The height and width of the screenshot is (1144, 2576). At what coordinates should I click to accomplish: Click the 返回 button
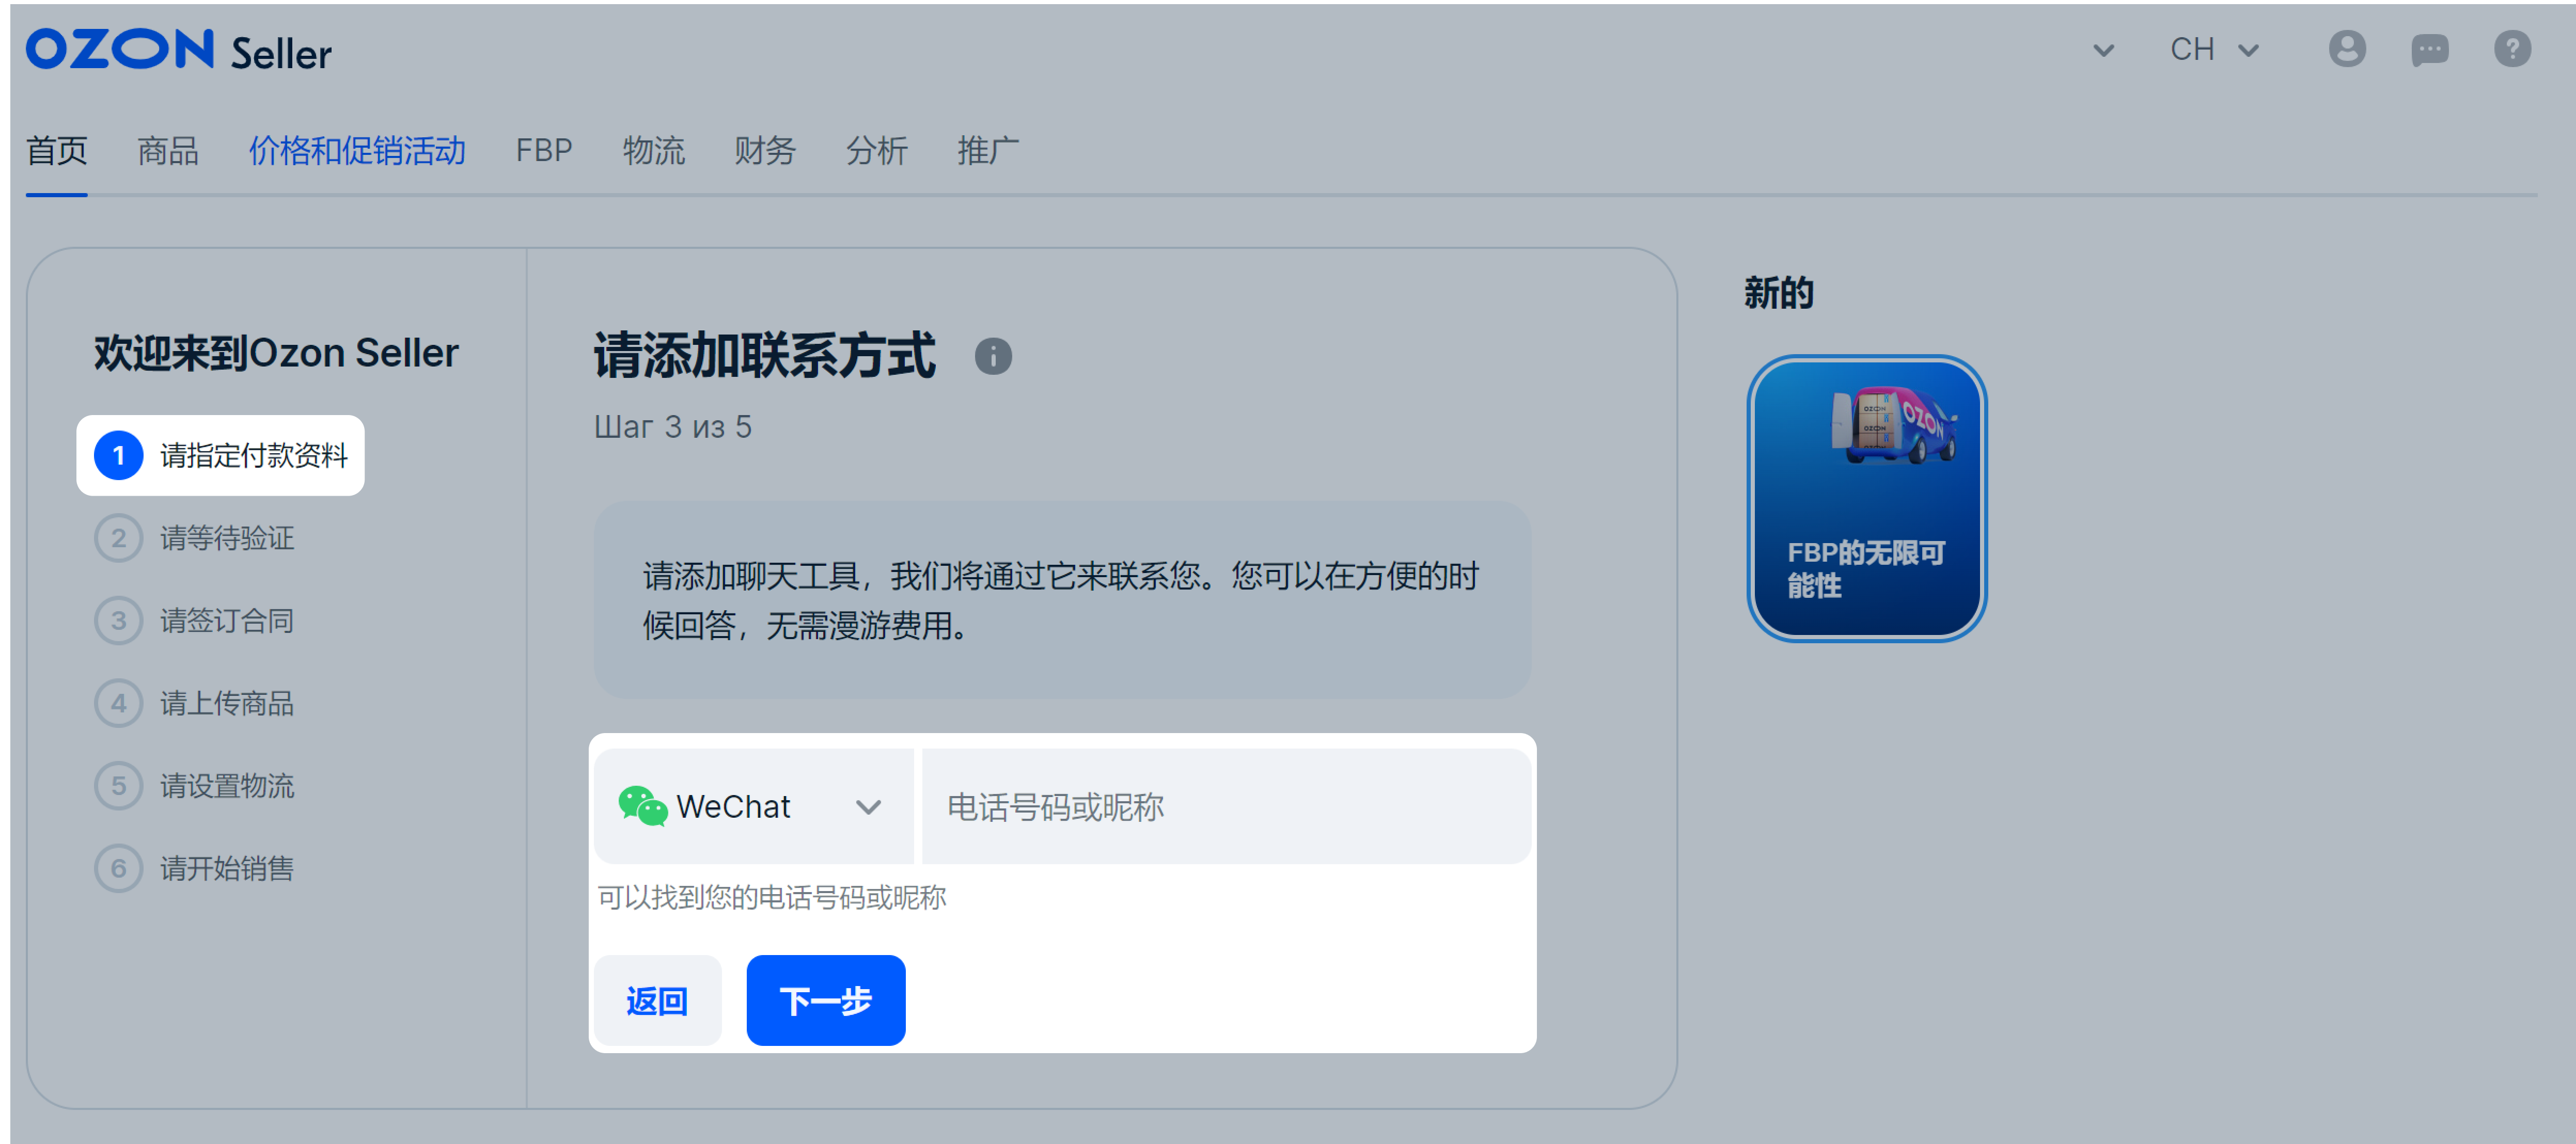[x=657, y=1000]
